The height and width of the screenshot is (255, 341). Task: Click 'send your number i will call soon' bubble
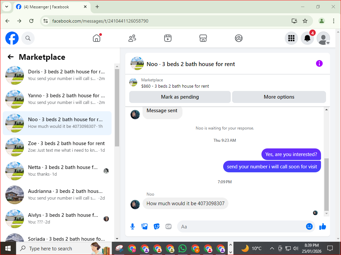pos(272,167)
